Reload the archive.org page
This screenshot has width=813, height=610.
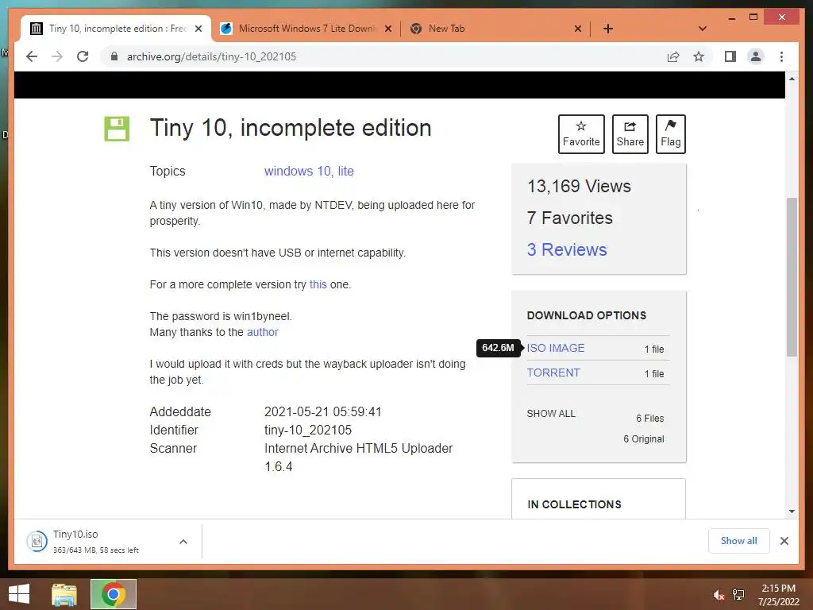83,56
